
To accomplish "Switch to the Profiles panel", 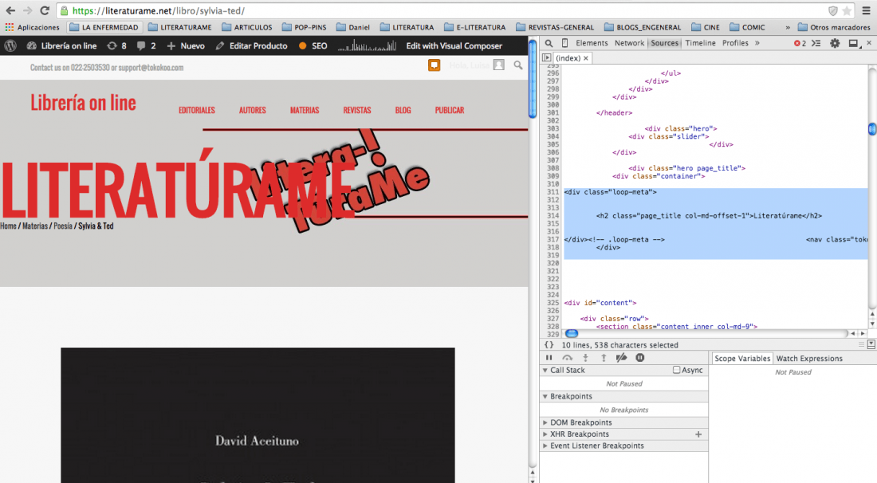I will [x=735, y=43].
